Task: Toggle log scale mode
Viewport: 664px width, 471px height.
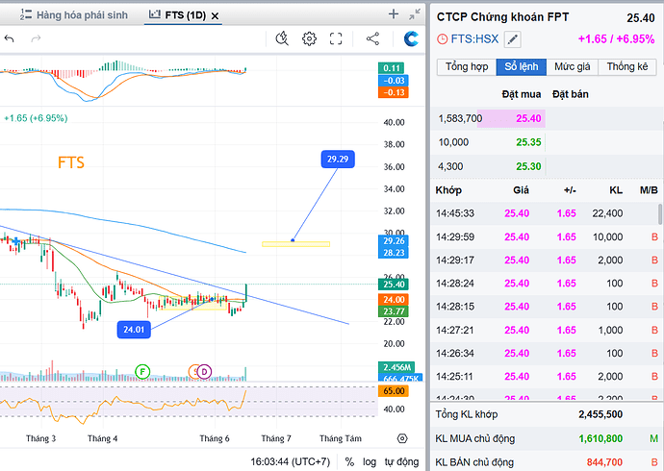Action: [x=370, y=461]
